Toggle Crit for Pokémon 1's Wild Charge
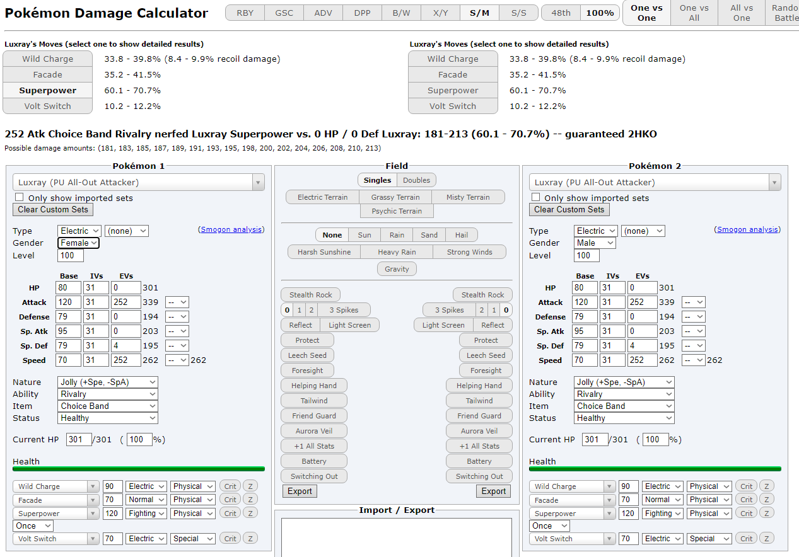The image size is (799, 557). (230, 486)
